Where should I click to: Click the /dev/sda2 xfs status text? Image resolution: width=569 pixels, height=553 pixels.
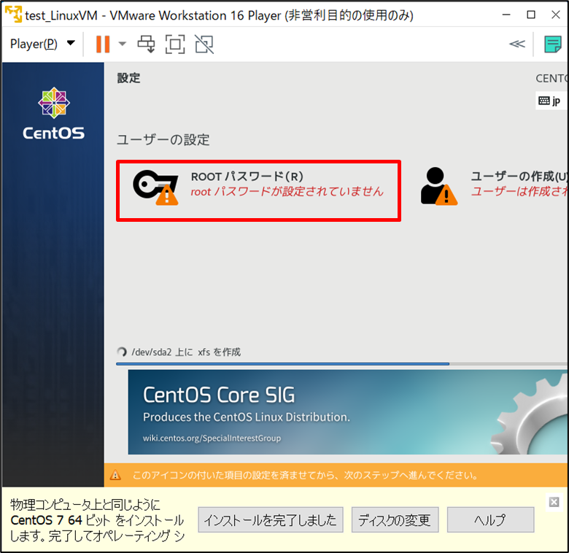(x=186, y=352)
